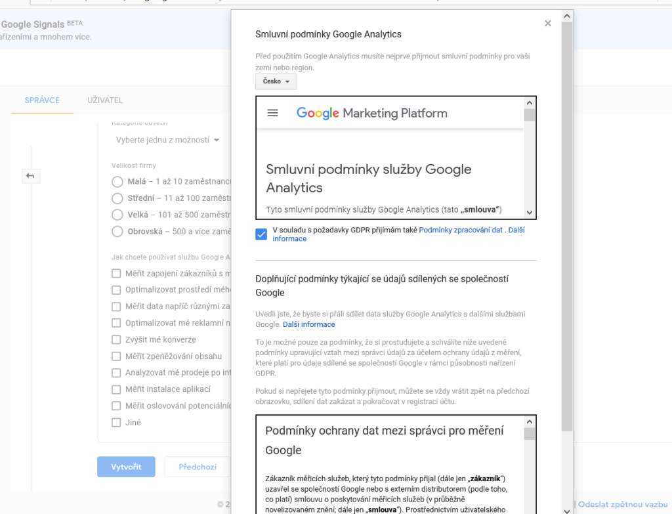The width and height of the screenshot is (672, 514).
Task: Click scroll up arrow of data protection frame
Action: pyautogui.click(x=530, y=422)
